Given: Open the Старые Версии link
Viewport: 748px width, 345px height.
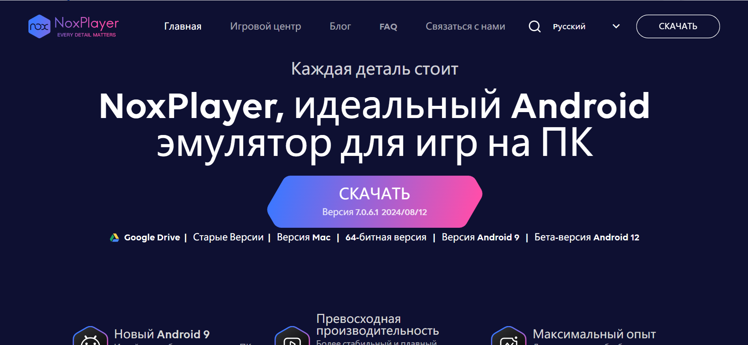Looking at the screenshot, I should point(228,237).
